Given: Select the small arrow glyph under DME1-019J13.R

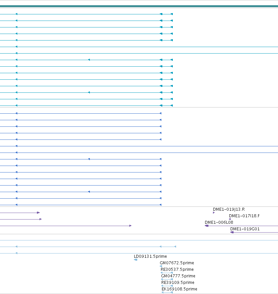Looking at the screenshot, I should tap(214, 213).
